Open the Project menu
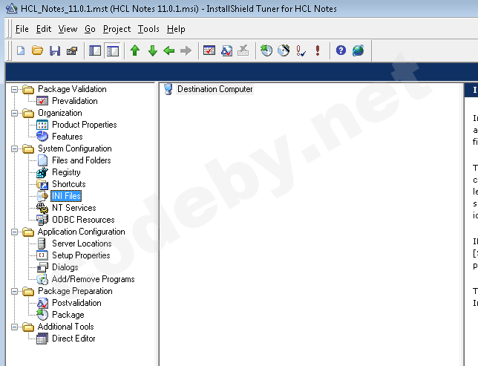Image resolution: width=478 pixels, height=366 pixels. tap(117, 29)
